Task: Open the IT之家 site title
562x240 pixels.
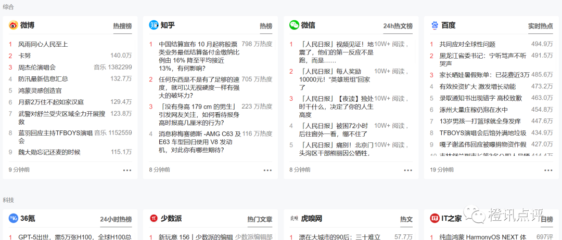Action: 452,219
